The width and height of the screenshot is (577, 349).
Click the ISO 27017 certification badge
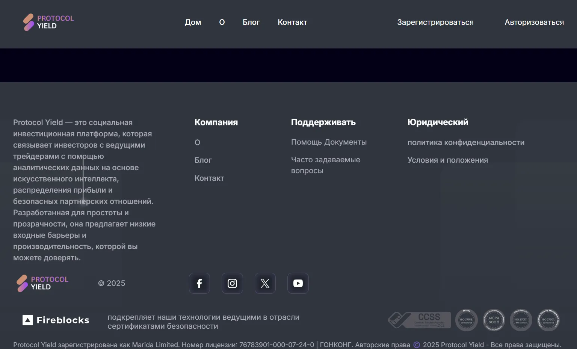tap(521, 320)
